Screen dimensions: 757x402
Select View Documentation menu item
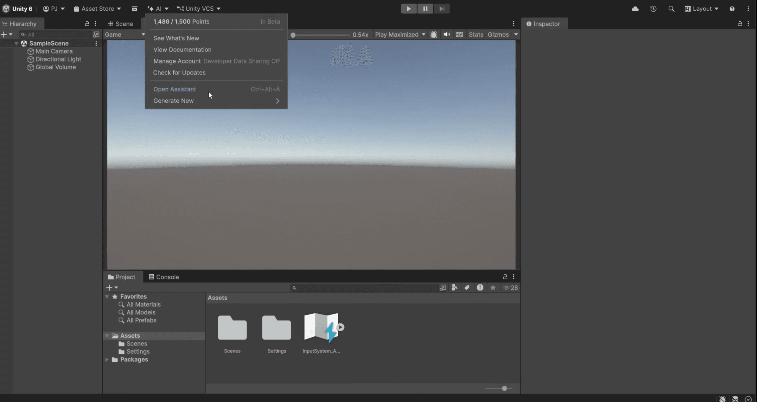click(x=216, y=50)
